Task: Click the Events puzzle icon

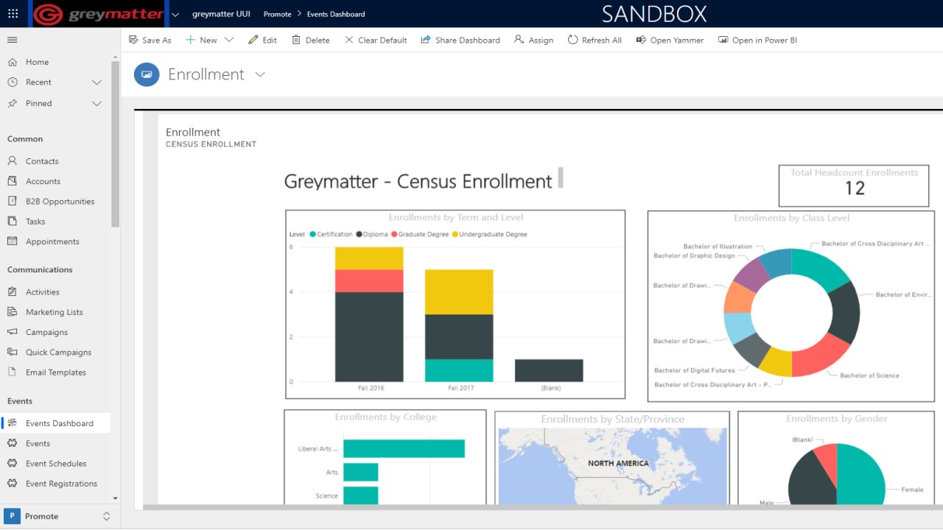Action: pyautogui.click(x=12, y=443)
